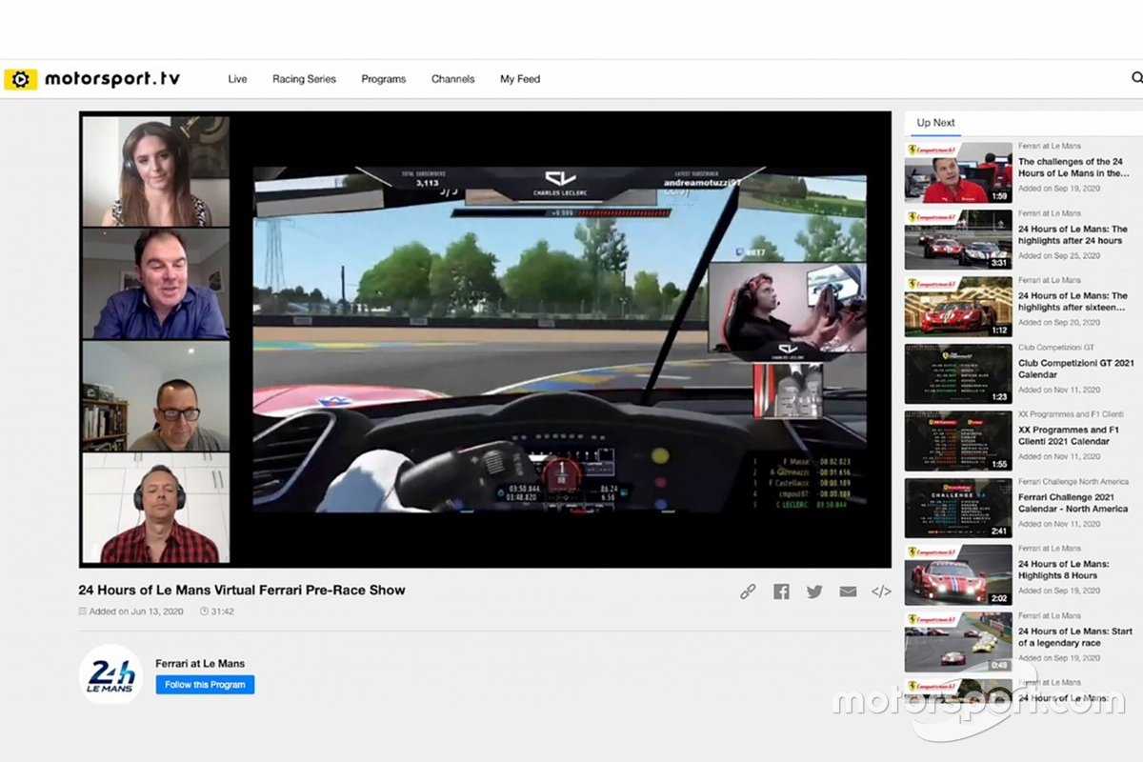Go to My Feed

pos(520,79)
